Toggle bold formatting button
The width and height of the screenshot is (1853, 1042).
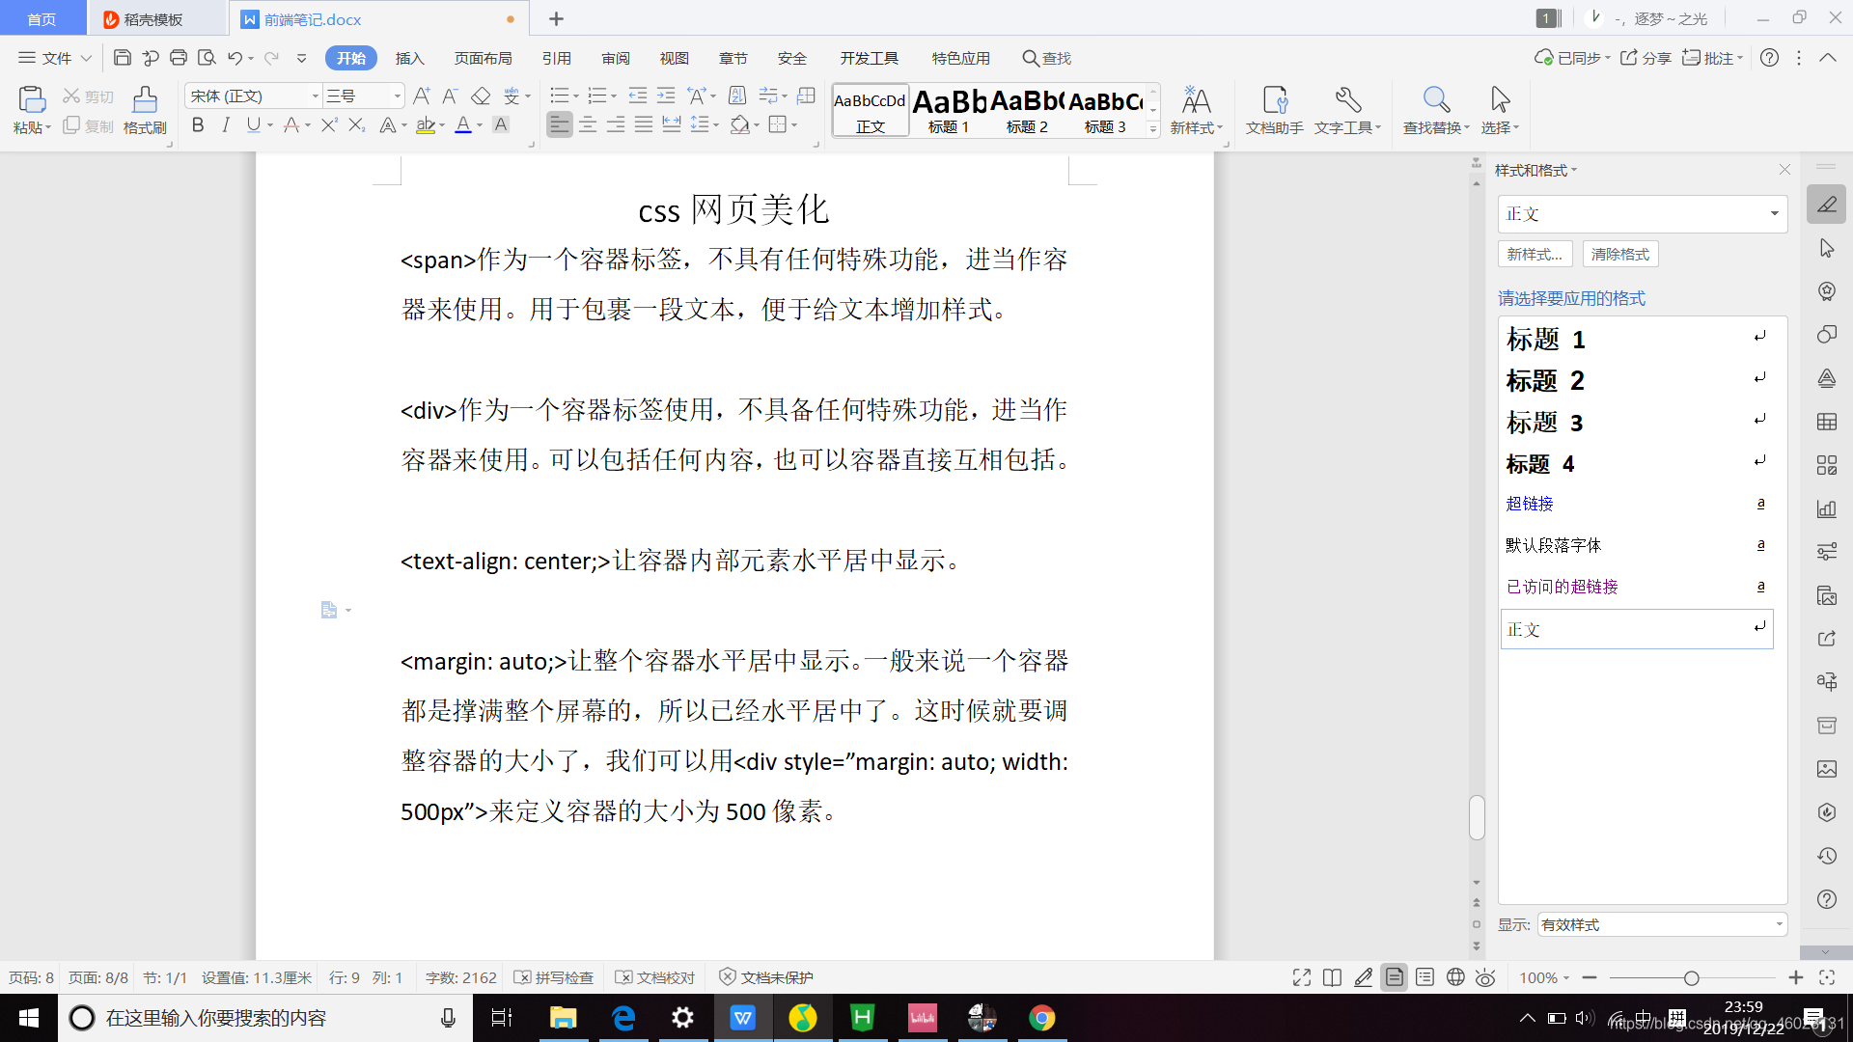coord(198,124)
